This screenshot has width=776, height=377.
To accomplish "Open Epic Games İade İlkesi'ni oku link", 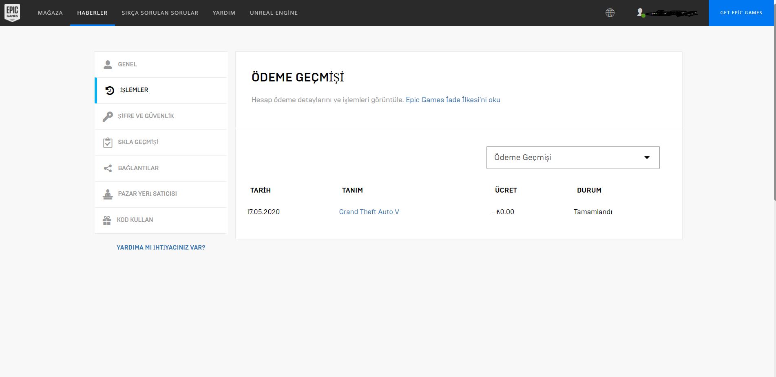I will coord(453,100).
